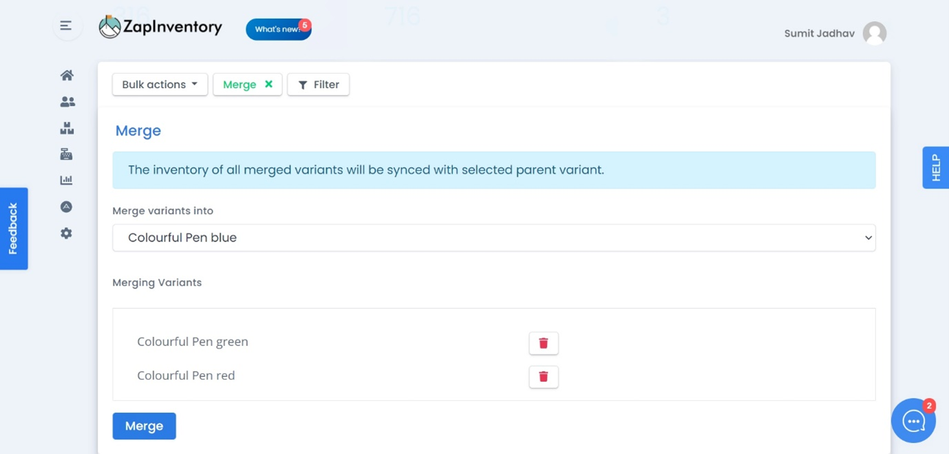Open the hamburger sidebar menu
949x454 pixels.
(66, 26)
